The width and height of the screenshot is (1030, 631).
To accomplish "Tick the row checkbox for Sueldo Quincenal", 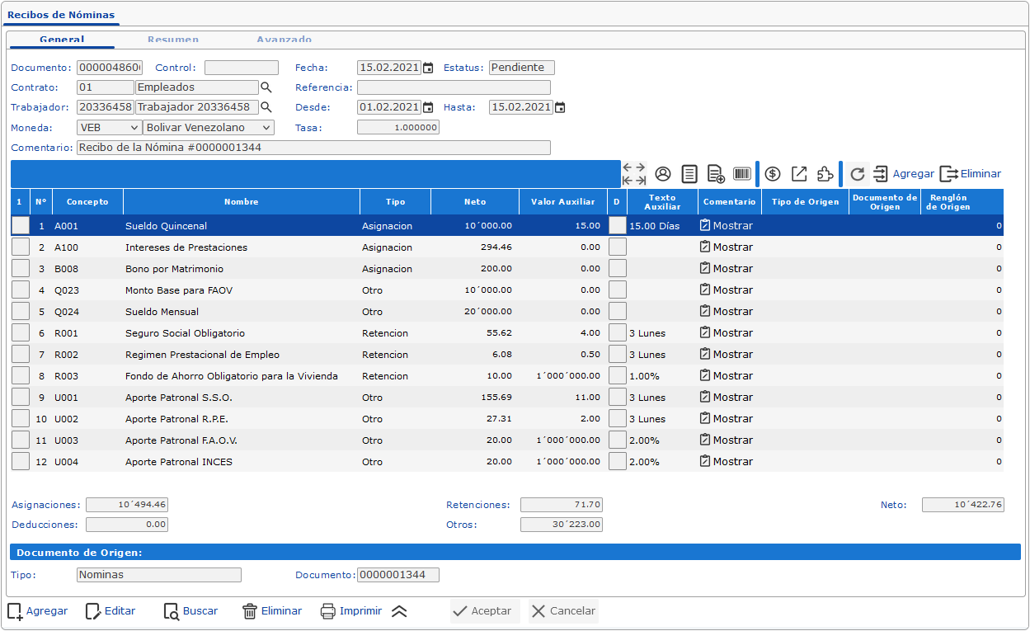I will pyautogui.click(x=21, y=225).
